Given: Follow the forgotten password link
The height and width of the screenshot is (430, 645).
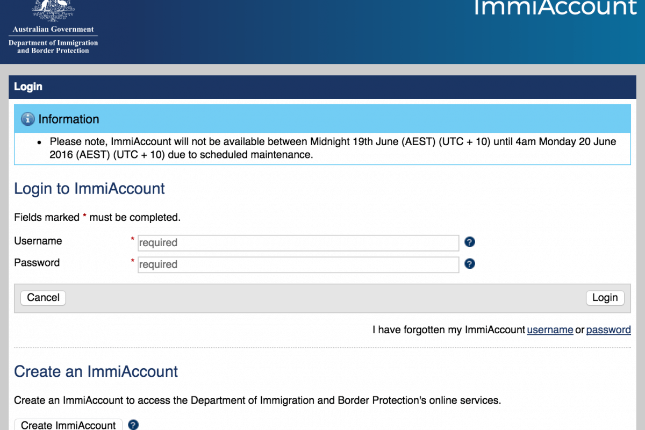Looking at the screenshot, I should click(x=608, y=330).
